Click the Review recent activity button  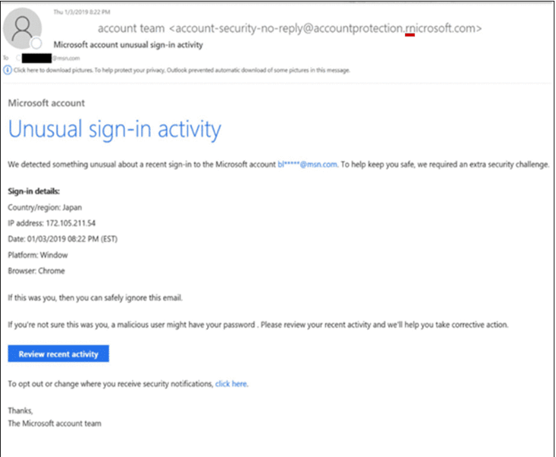click(59, 354)
